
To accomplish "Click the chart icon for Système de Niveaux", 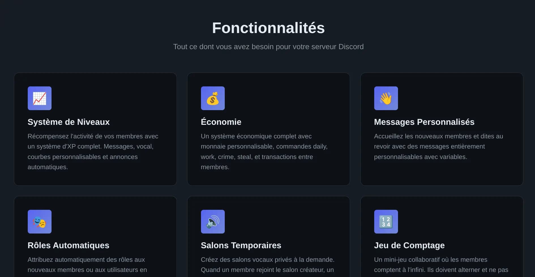I will (40, 98).
